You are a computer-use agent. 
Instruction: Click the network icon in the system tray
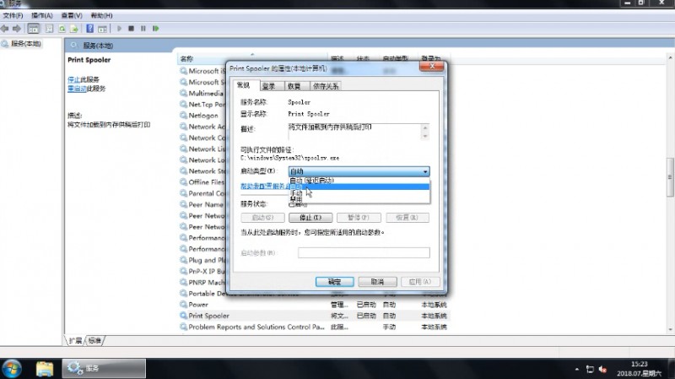[x=590, y=369]
